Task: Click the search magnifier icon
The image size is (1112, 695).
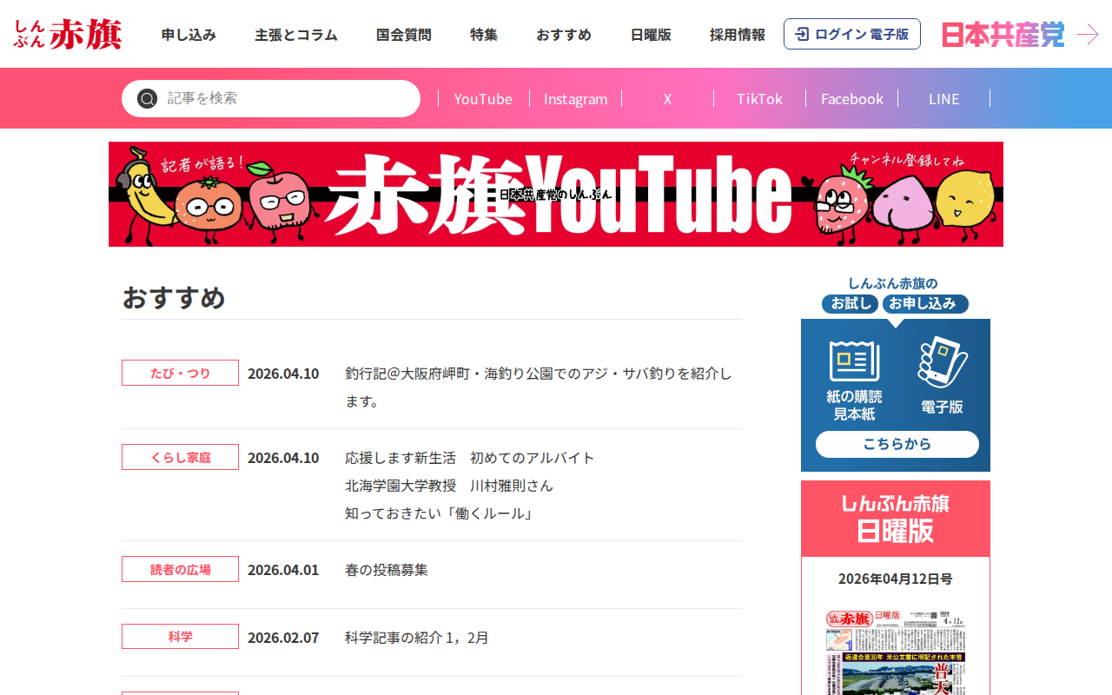Action: click(148, 98)
